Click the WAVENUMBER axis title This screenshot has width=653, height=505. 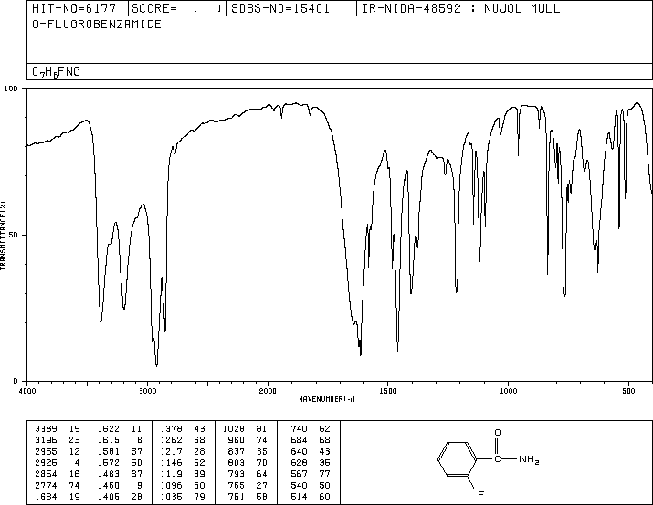pyautogui.click(x=327, y=399)
